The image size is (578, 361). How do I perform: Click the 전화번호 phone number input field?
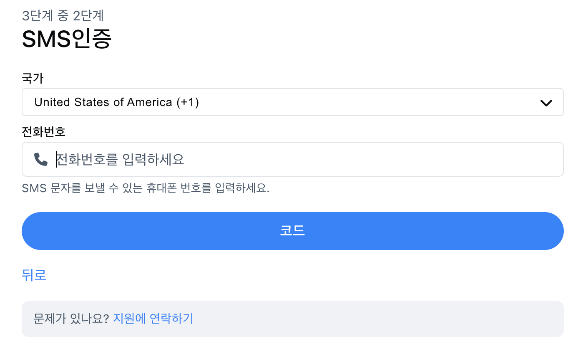[x=292, y=159]
